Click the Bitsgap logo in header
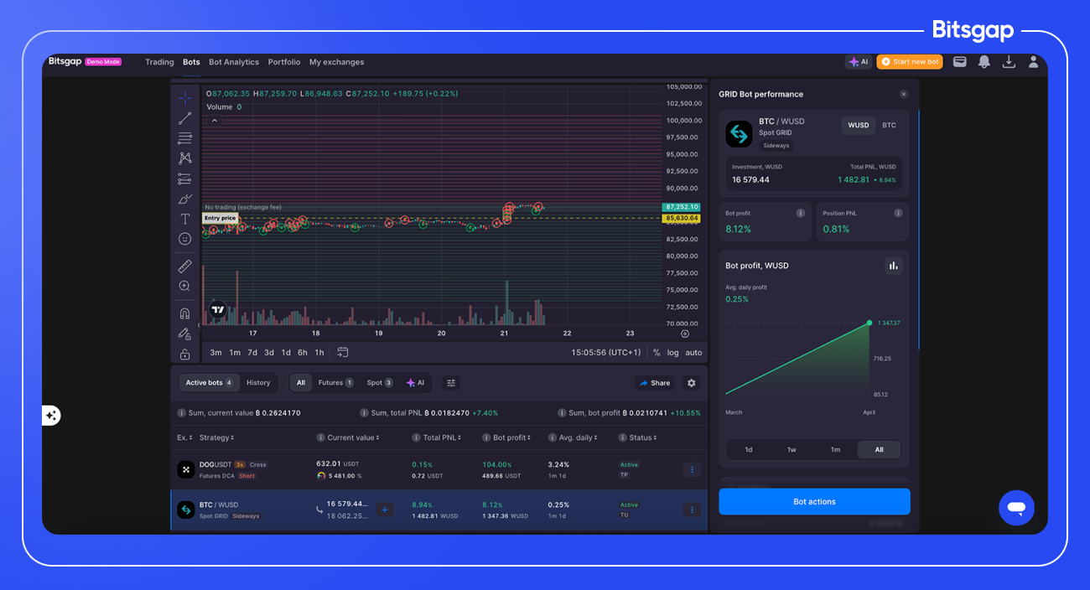The height and width of the screenshot is (590, 1090). pyautogui.click(x=65, y=61)
